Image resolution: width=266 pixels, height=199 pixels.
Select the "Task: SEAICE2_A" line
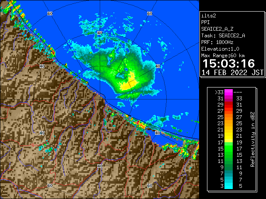(223, 36)
